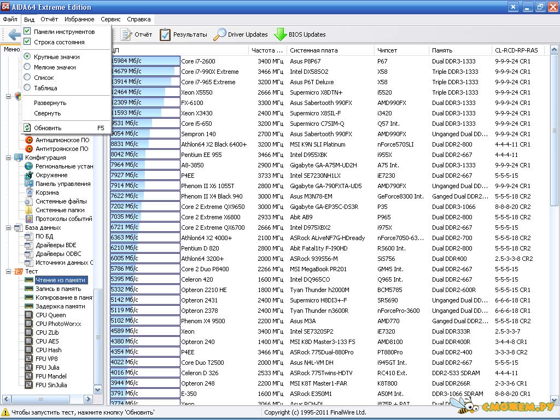560x420 pixels.
Task: Choose Свернуть from the Вид menu
Action: pyautogui.click(x=66, y=113)
